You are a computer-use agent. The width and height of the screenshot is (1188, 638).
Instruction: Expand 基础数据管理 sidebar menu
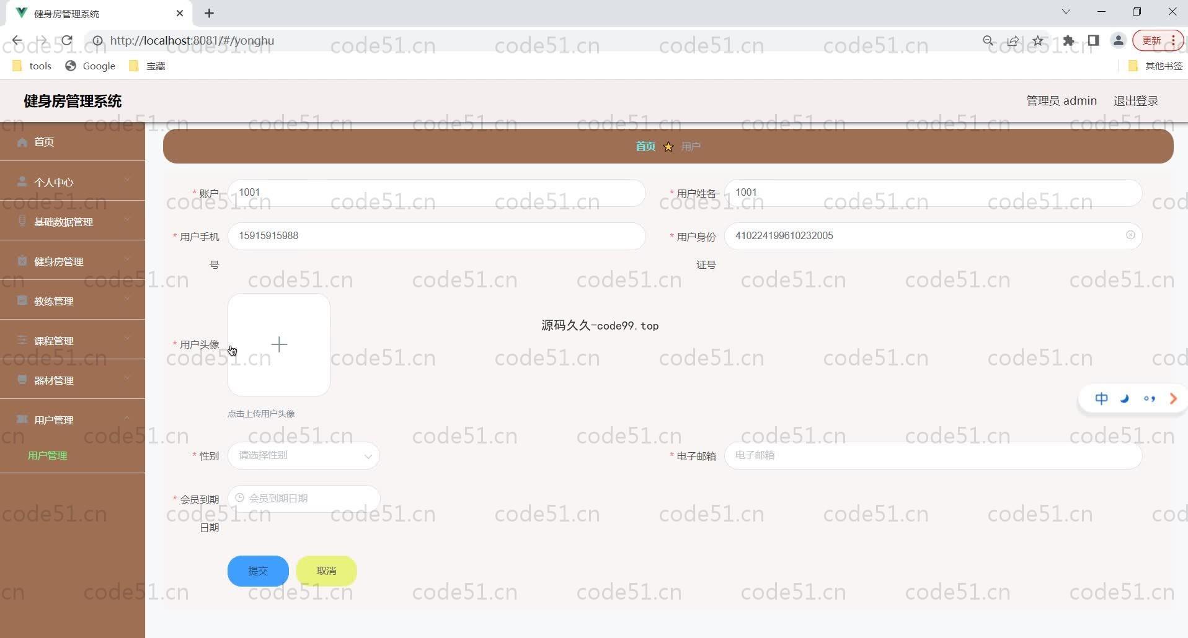73,221
